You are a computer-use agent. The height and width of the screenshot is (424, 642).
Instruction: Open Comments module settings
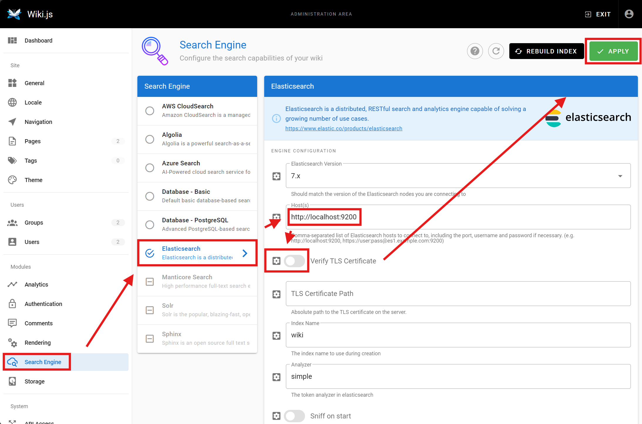(x=66, y=323)
